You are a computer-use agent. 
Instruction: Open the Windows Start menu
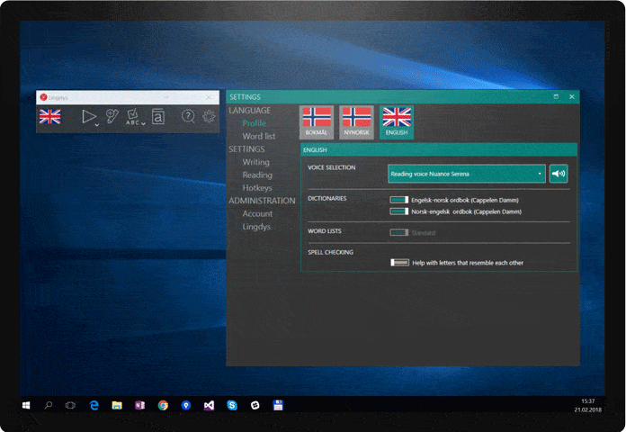(26, 406)
